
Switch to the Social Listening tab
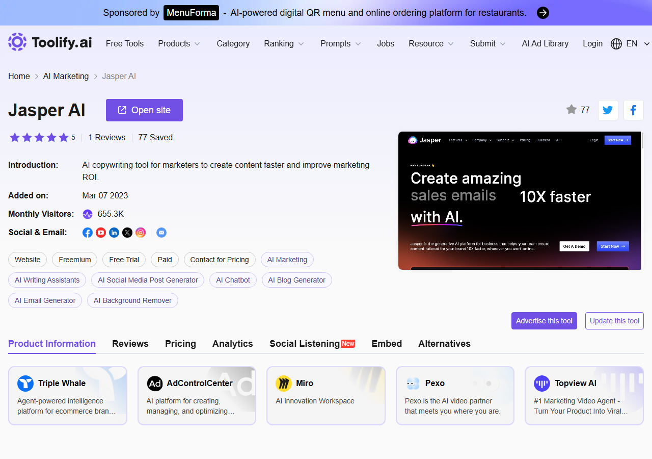pos(312,344)
